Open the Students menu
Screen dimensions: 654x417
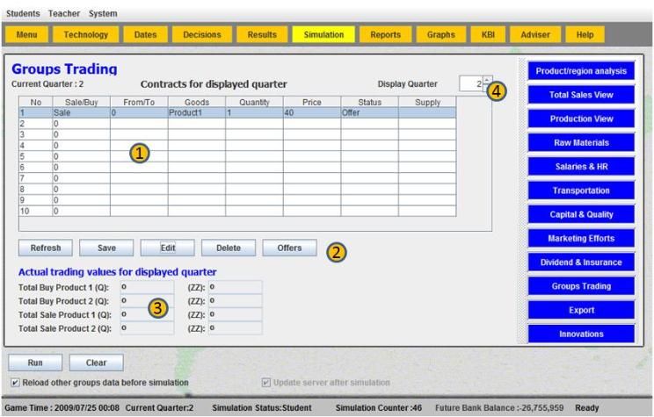(22, 12)
